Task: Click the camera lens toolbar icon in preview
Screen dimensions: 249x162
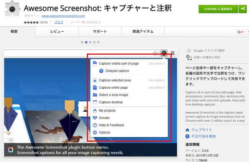Action: coord(164,53)
